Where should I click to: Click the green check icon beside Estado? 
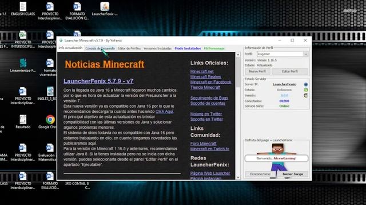(305, 90)
